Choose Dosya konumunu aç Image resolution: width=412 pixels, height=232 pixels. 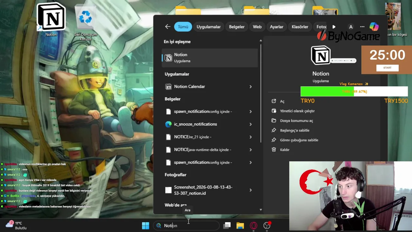point(296,121)
